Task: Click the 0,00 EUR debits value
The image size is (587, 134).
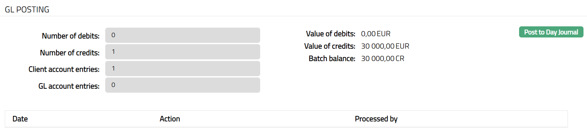Action: click(376, 34)
